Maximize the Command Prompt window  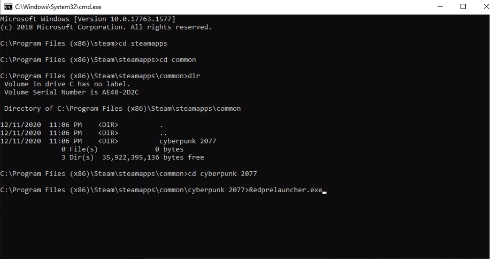463,7
